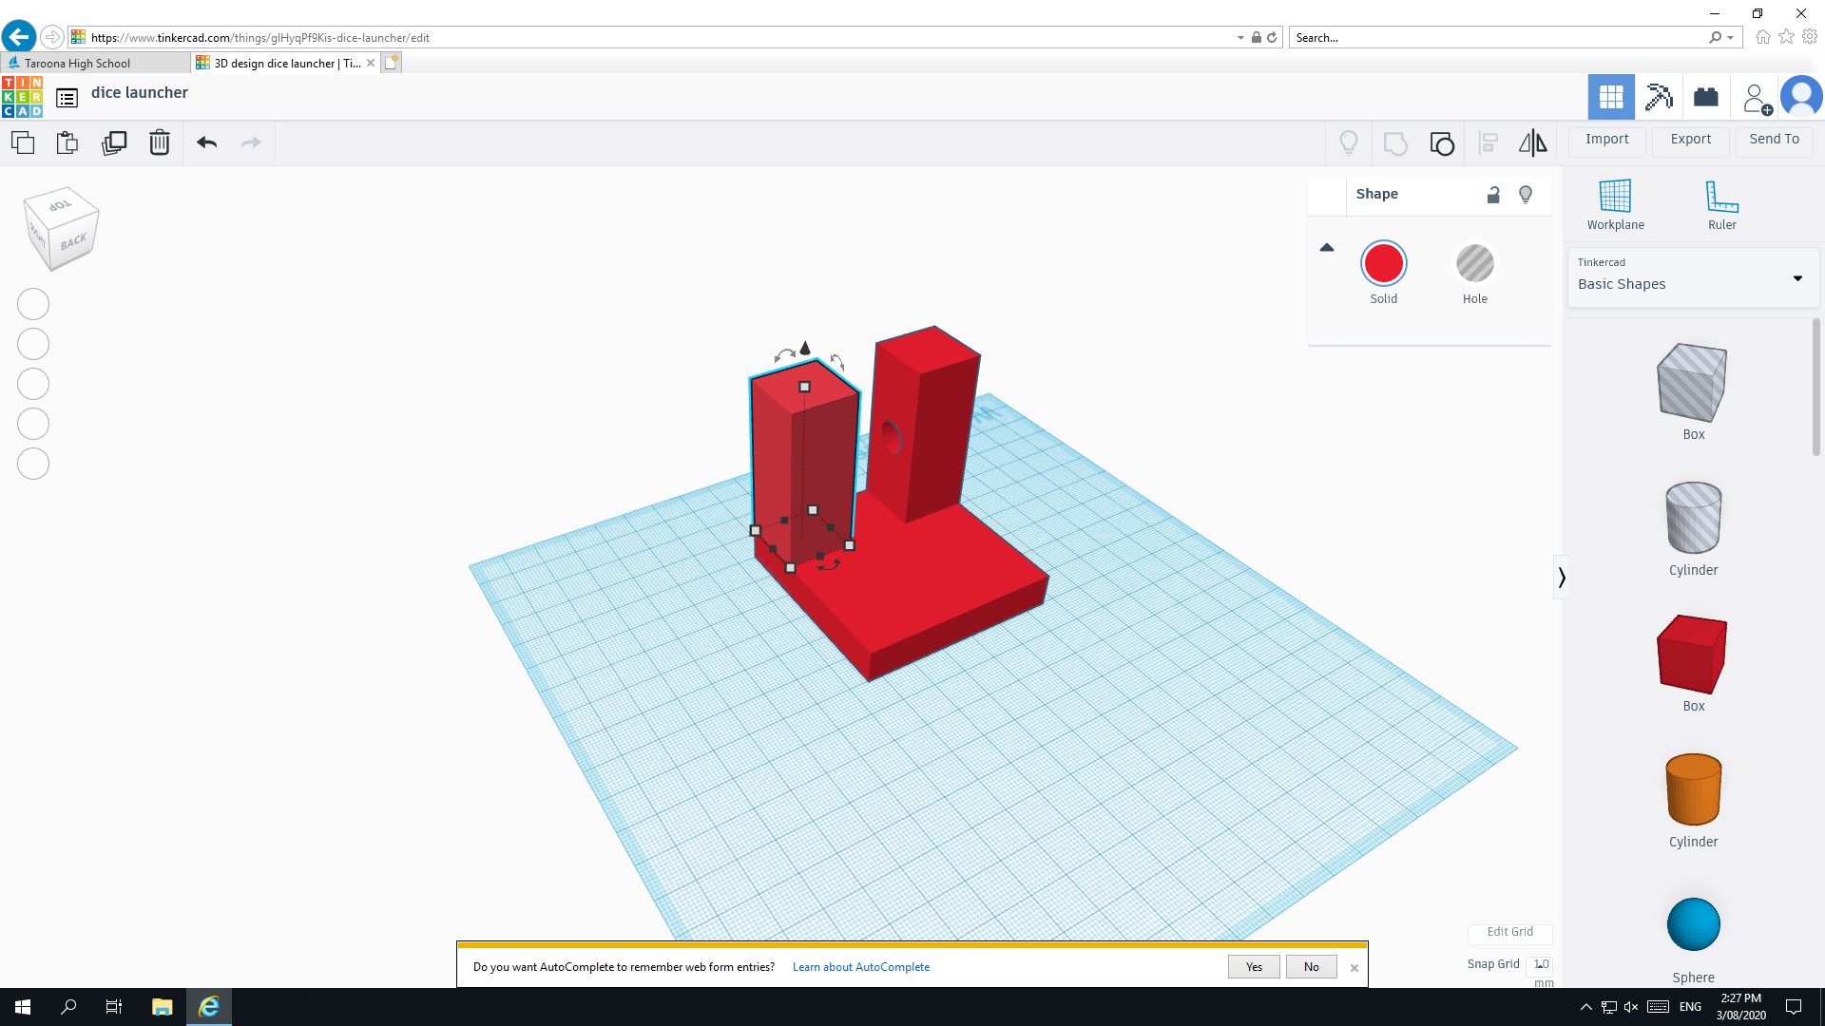Click the browser Back button
Viewport: 1825px width, 1026px height.
[x=18, y=36]
